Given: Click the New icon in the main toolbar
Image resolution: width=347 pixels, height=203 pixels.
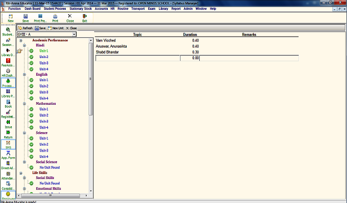Looking at the screenshot, I should click(x=11, y=17).
